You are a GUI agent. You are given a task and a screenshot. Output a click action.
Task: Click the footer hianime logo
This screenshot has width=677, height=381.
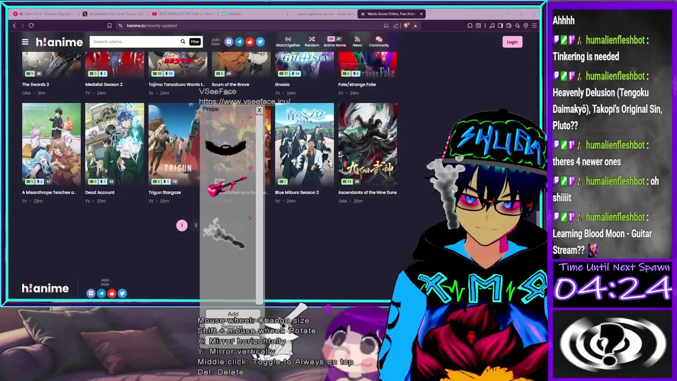coord(45,288)
